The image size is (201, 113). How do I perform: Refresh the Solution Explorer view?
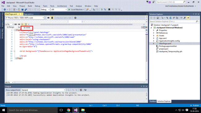[170, 18]
